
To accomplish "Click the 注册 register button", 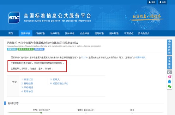I will (162, 2).
